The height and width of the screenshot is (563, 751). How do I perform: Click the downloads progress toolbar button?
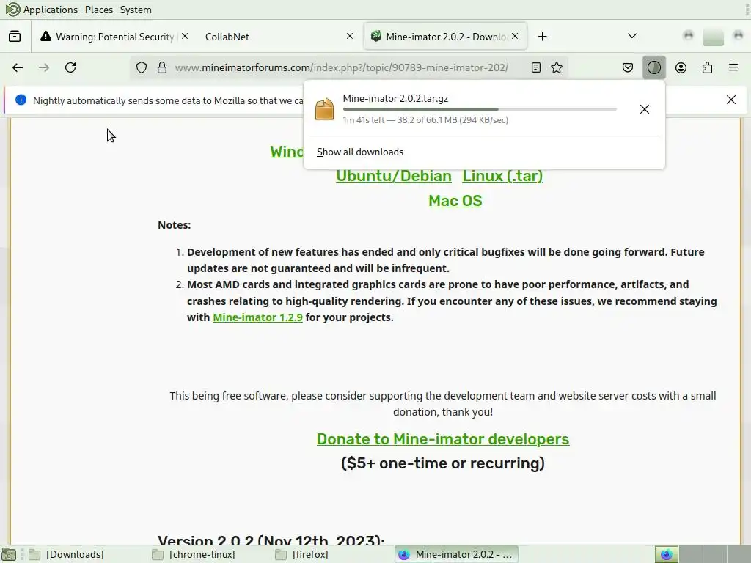coord(653,67)
